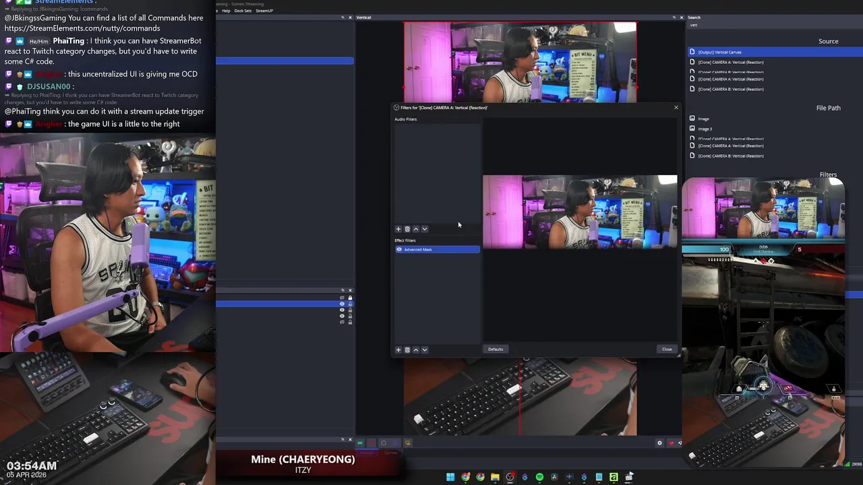
Task: Show the hidden bottommost source via crossed eye
Action: point(342,322)
